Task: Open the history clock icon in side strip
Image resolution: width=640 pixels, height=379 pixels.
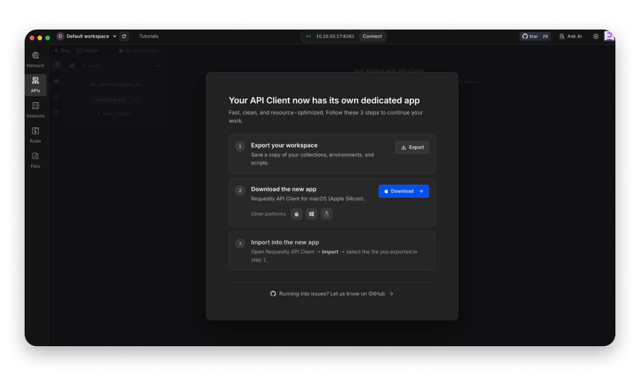Action: coord(56,97)
